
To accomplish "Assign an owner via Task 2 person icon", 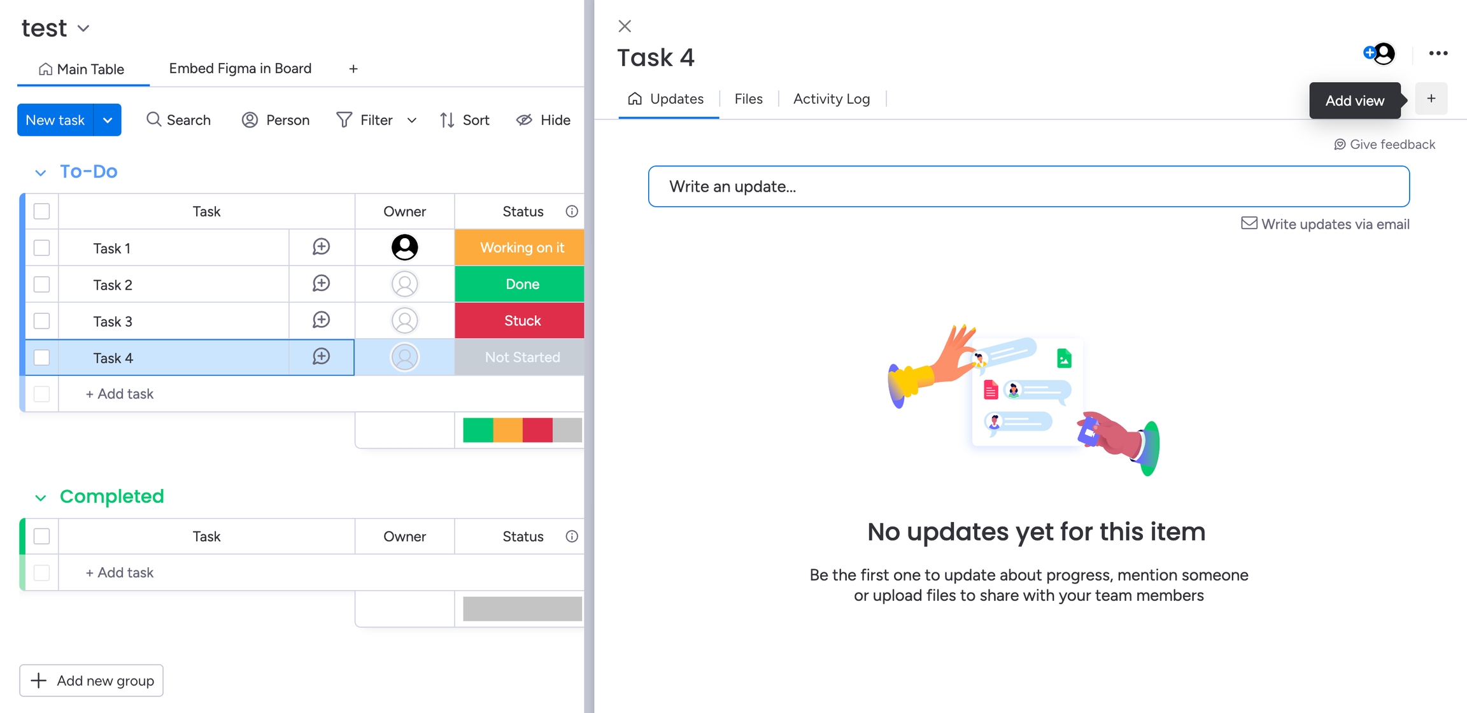I will coord(404,284).
